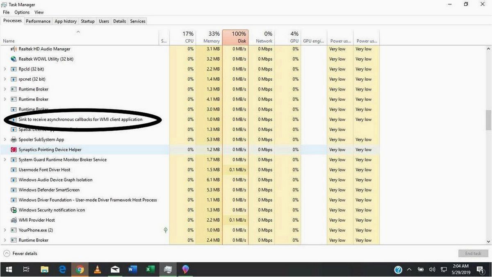492x277 pixels.
Task: Sort by the Memory column header
Action: (209, 37)
